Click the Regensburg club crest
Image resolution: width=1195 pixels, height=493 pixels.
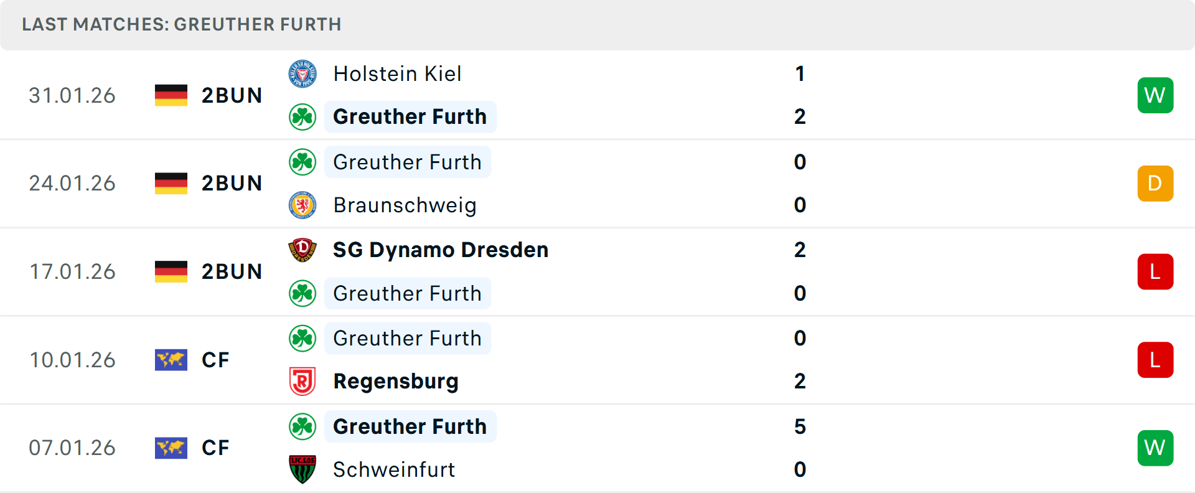(x=302, y=381)
